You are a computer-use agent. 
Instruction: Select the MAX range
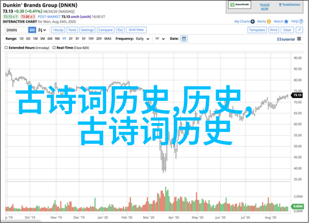tap(108, 39)
